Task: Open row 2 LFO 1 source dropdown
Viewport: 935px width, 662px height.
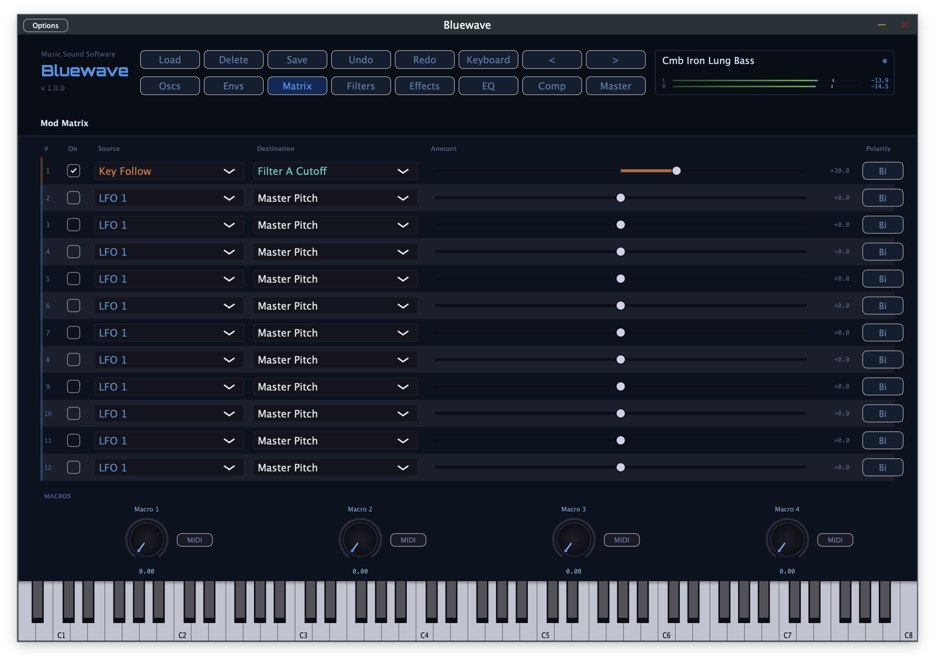Action: pyautogui.click(x=169, y=198)
